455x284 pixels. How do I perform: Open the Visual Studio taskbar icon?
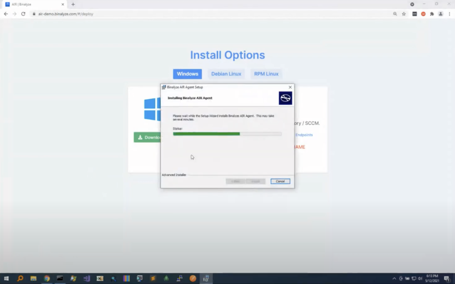[87, 279]
